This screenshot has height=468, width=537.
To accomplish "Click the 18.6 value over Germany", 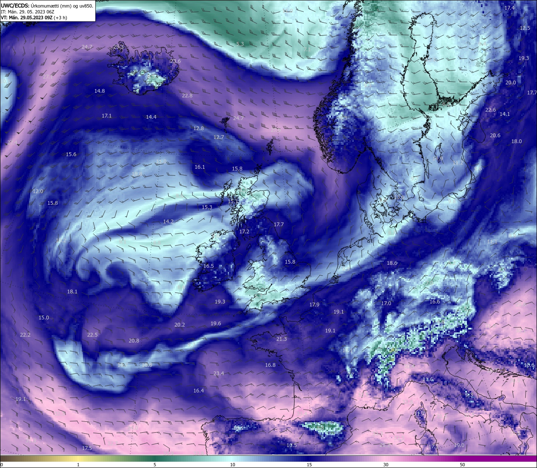I will [392, 263].
